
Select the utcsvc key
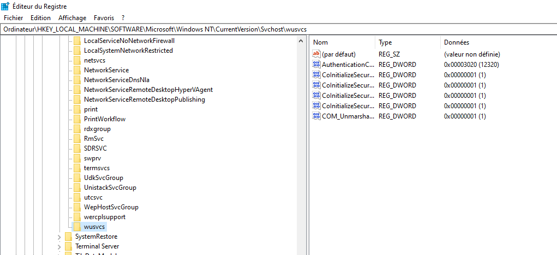click(x=93, y=197)
